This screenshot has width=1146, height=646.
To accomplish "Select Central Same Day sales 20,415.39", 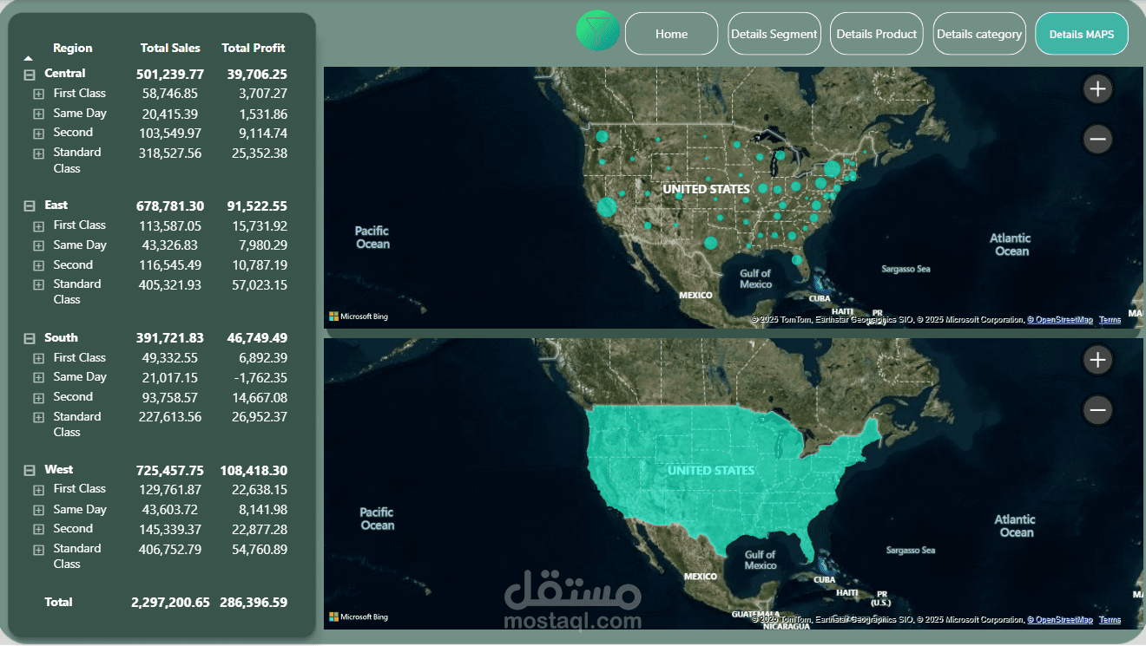I will coord(170,114).
